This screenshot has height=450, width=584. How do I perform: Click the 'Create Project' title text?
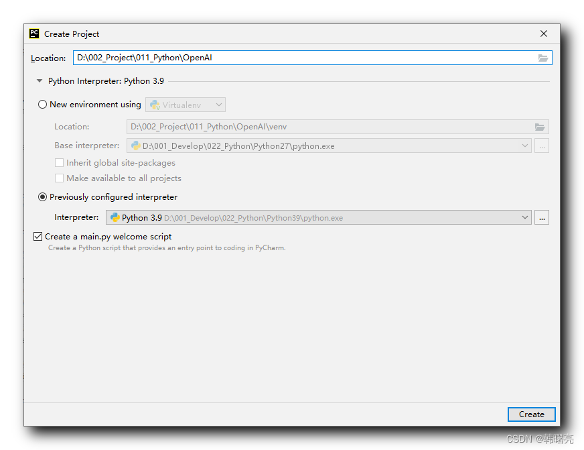[x=72, y=34]
